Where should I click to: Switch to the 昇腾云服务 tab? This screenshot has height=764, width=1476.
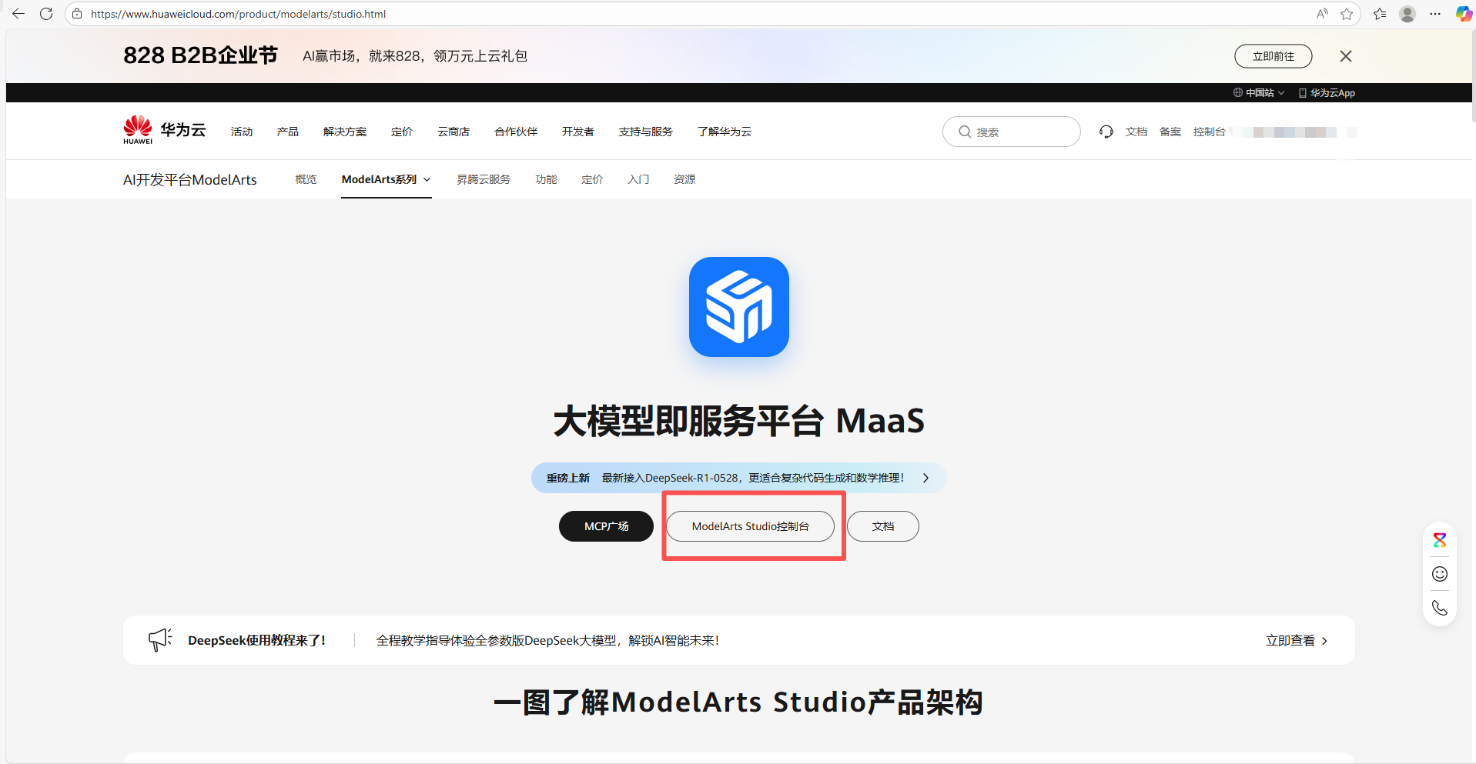484,179
